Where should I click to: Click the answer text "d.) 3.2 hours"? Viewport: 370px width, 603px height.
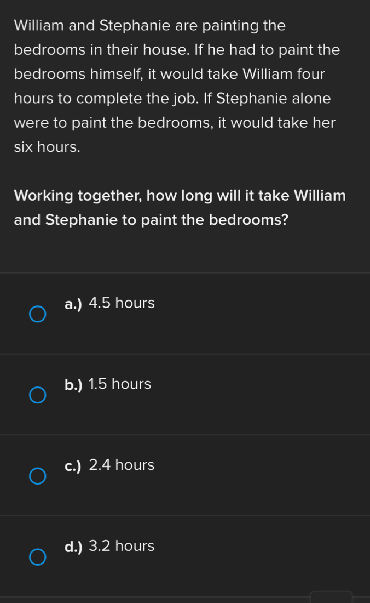click(109, 547)
